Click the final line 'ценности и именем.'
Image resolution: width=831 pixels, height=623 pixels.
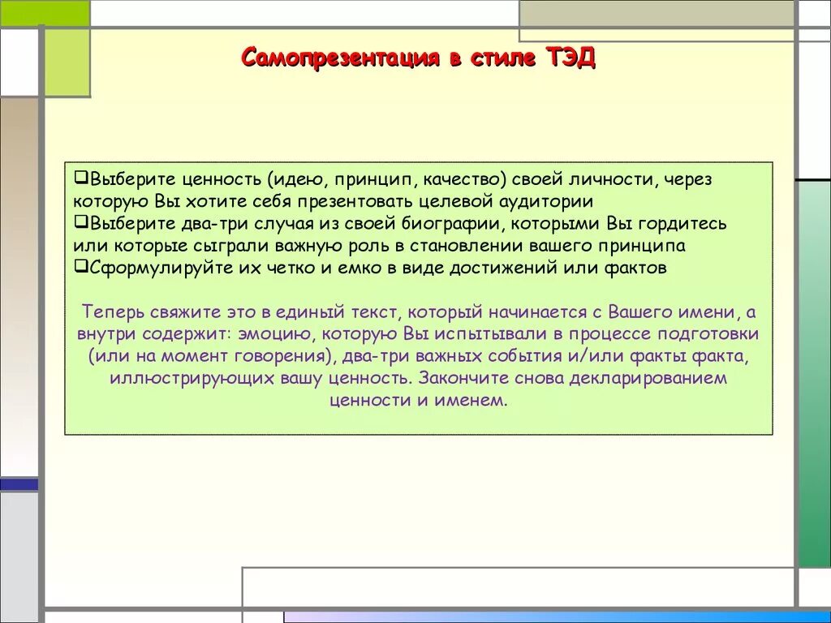coord(419,400)
